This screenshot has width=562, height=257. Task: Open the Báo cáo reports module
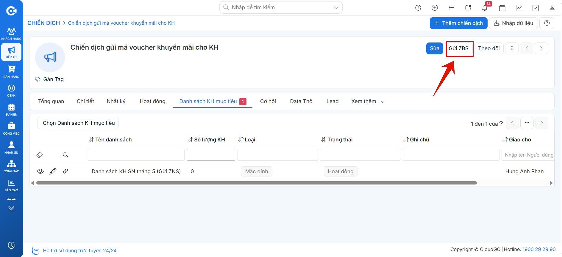[11, 185]
